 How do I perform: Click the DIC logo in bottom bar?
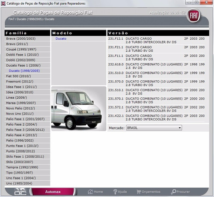[21, 191]
